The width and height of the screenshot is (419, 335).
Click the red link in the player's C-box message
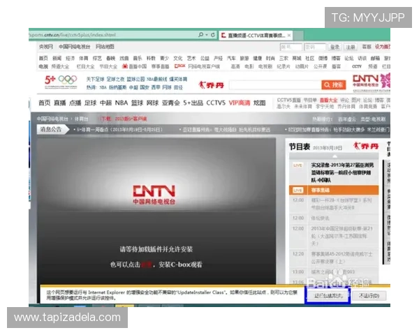tap(147, 265)
